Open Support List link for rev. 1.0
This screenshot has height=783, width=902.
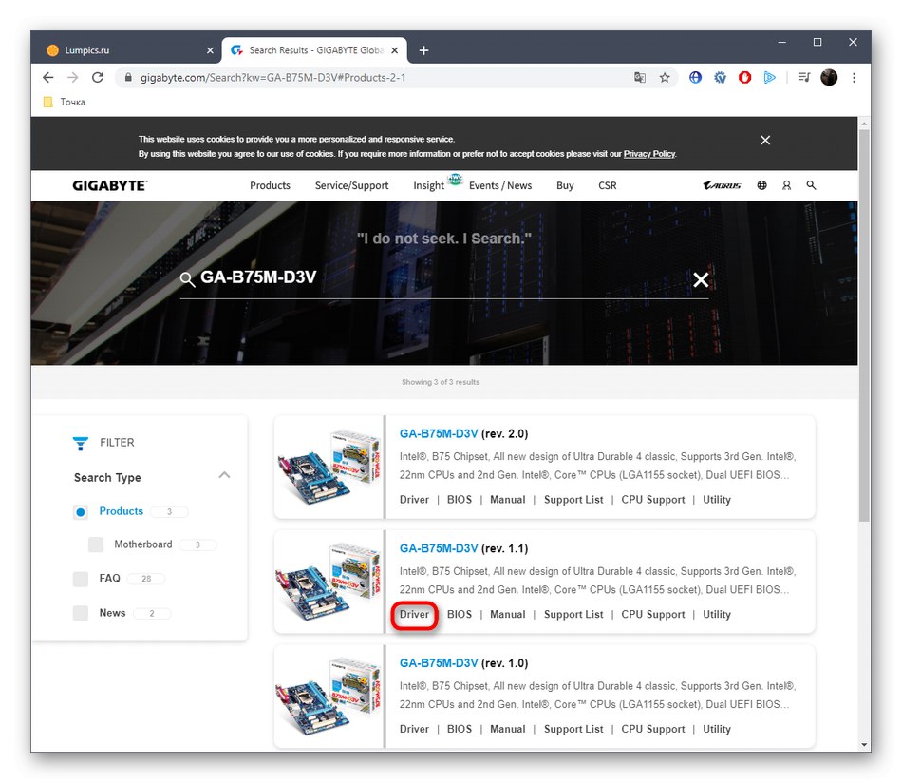573,729
